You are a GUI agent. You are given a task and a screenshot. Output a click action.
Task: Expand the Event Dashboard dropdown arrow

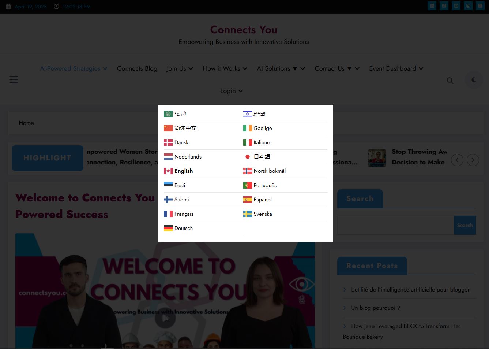pos(421,69)
